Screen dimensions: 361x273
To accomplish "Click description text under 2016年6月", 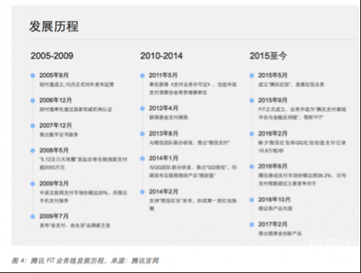I will [x=302, y=179].
